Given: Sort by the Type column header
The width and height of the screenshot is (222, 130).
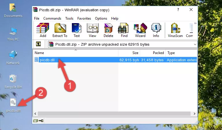Looking at the screenshot, I should click(x=181, y=53).
